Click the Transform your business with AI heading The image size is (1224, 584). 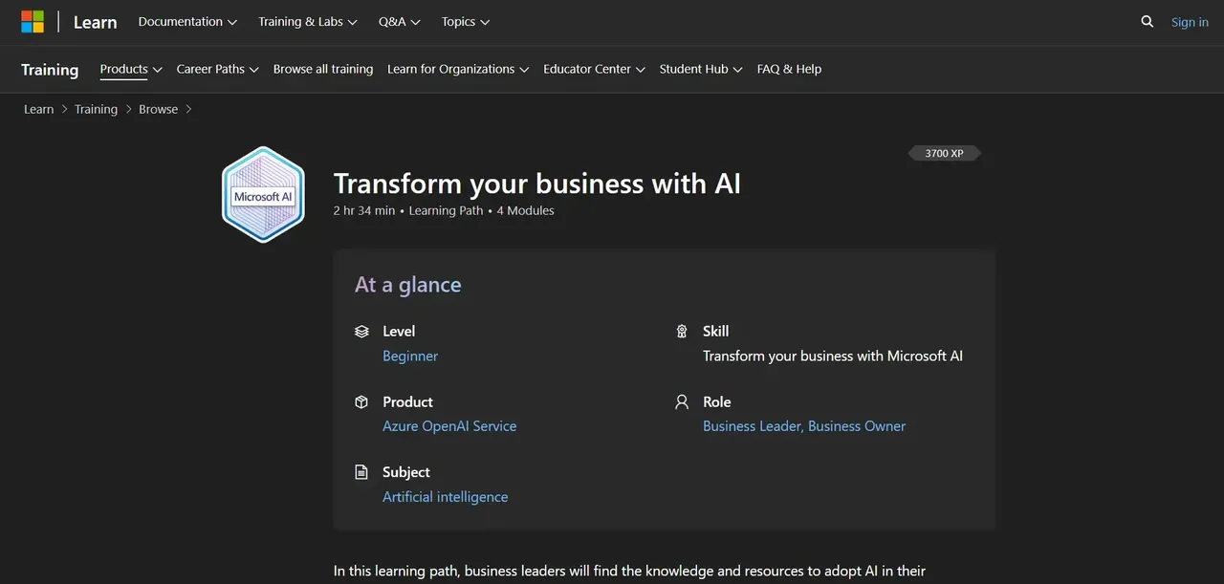coord(537,184)
